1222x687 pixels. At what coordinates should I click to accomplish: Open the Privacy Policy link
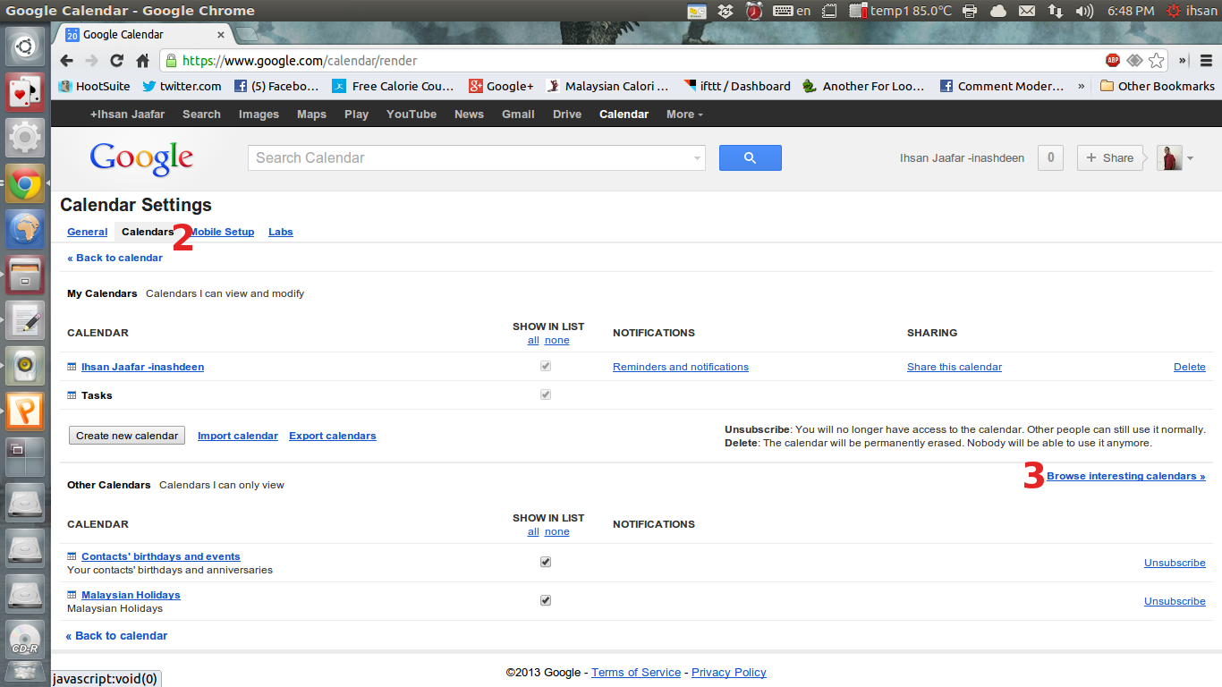pos(729,673)
